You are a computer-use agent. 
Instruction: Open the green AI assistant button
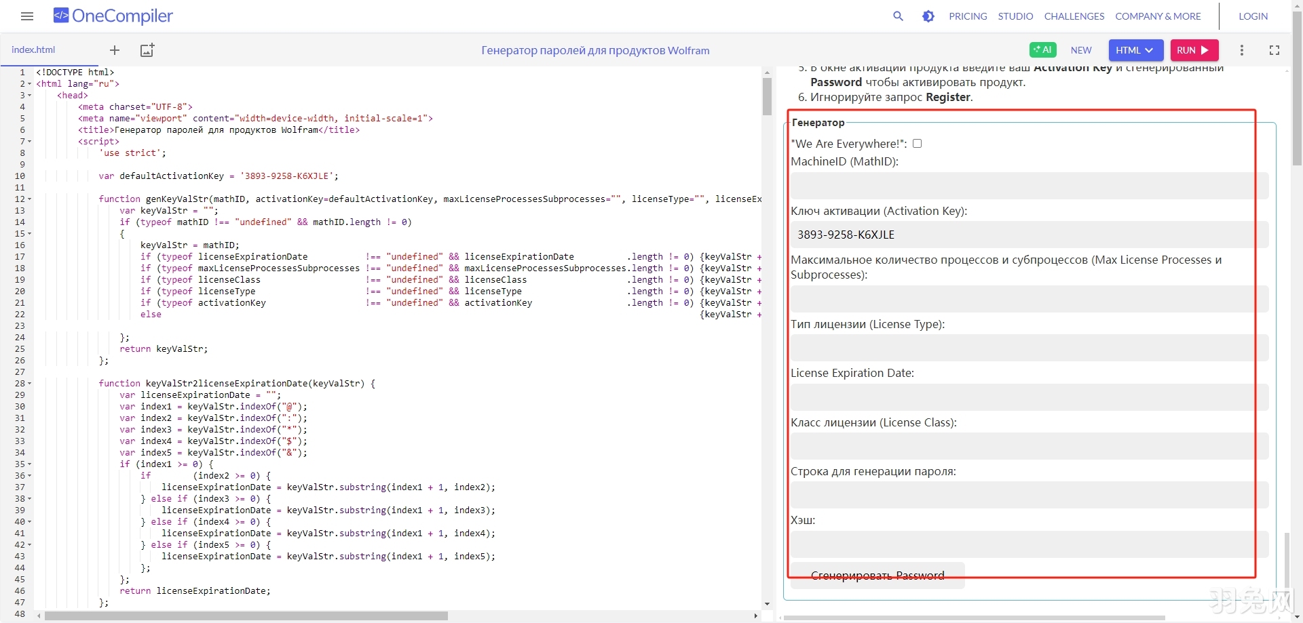pyautogui.click(x=1042, y=49)
